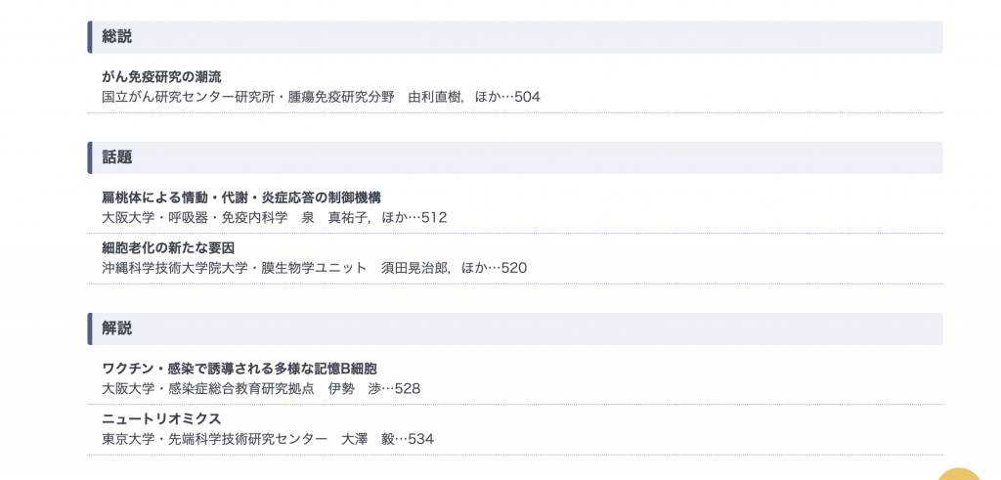Select author line 大澤 毅…534
This screenshot has height=480, width=1001.
point(387,439)
